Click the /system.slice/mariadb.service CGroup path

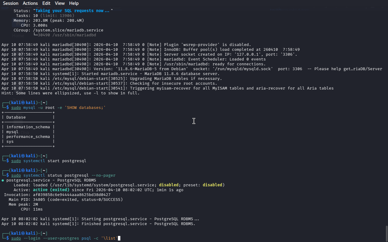point(68,30)
